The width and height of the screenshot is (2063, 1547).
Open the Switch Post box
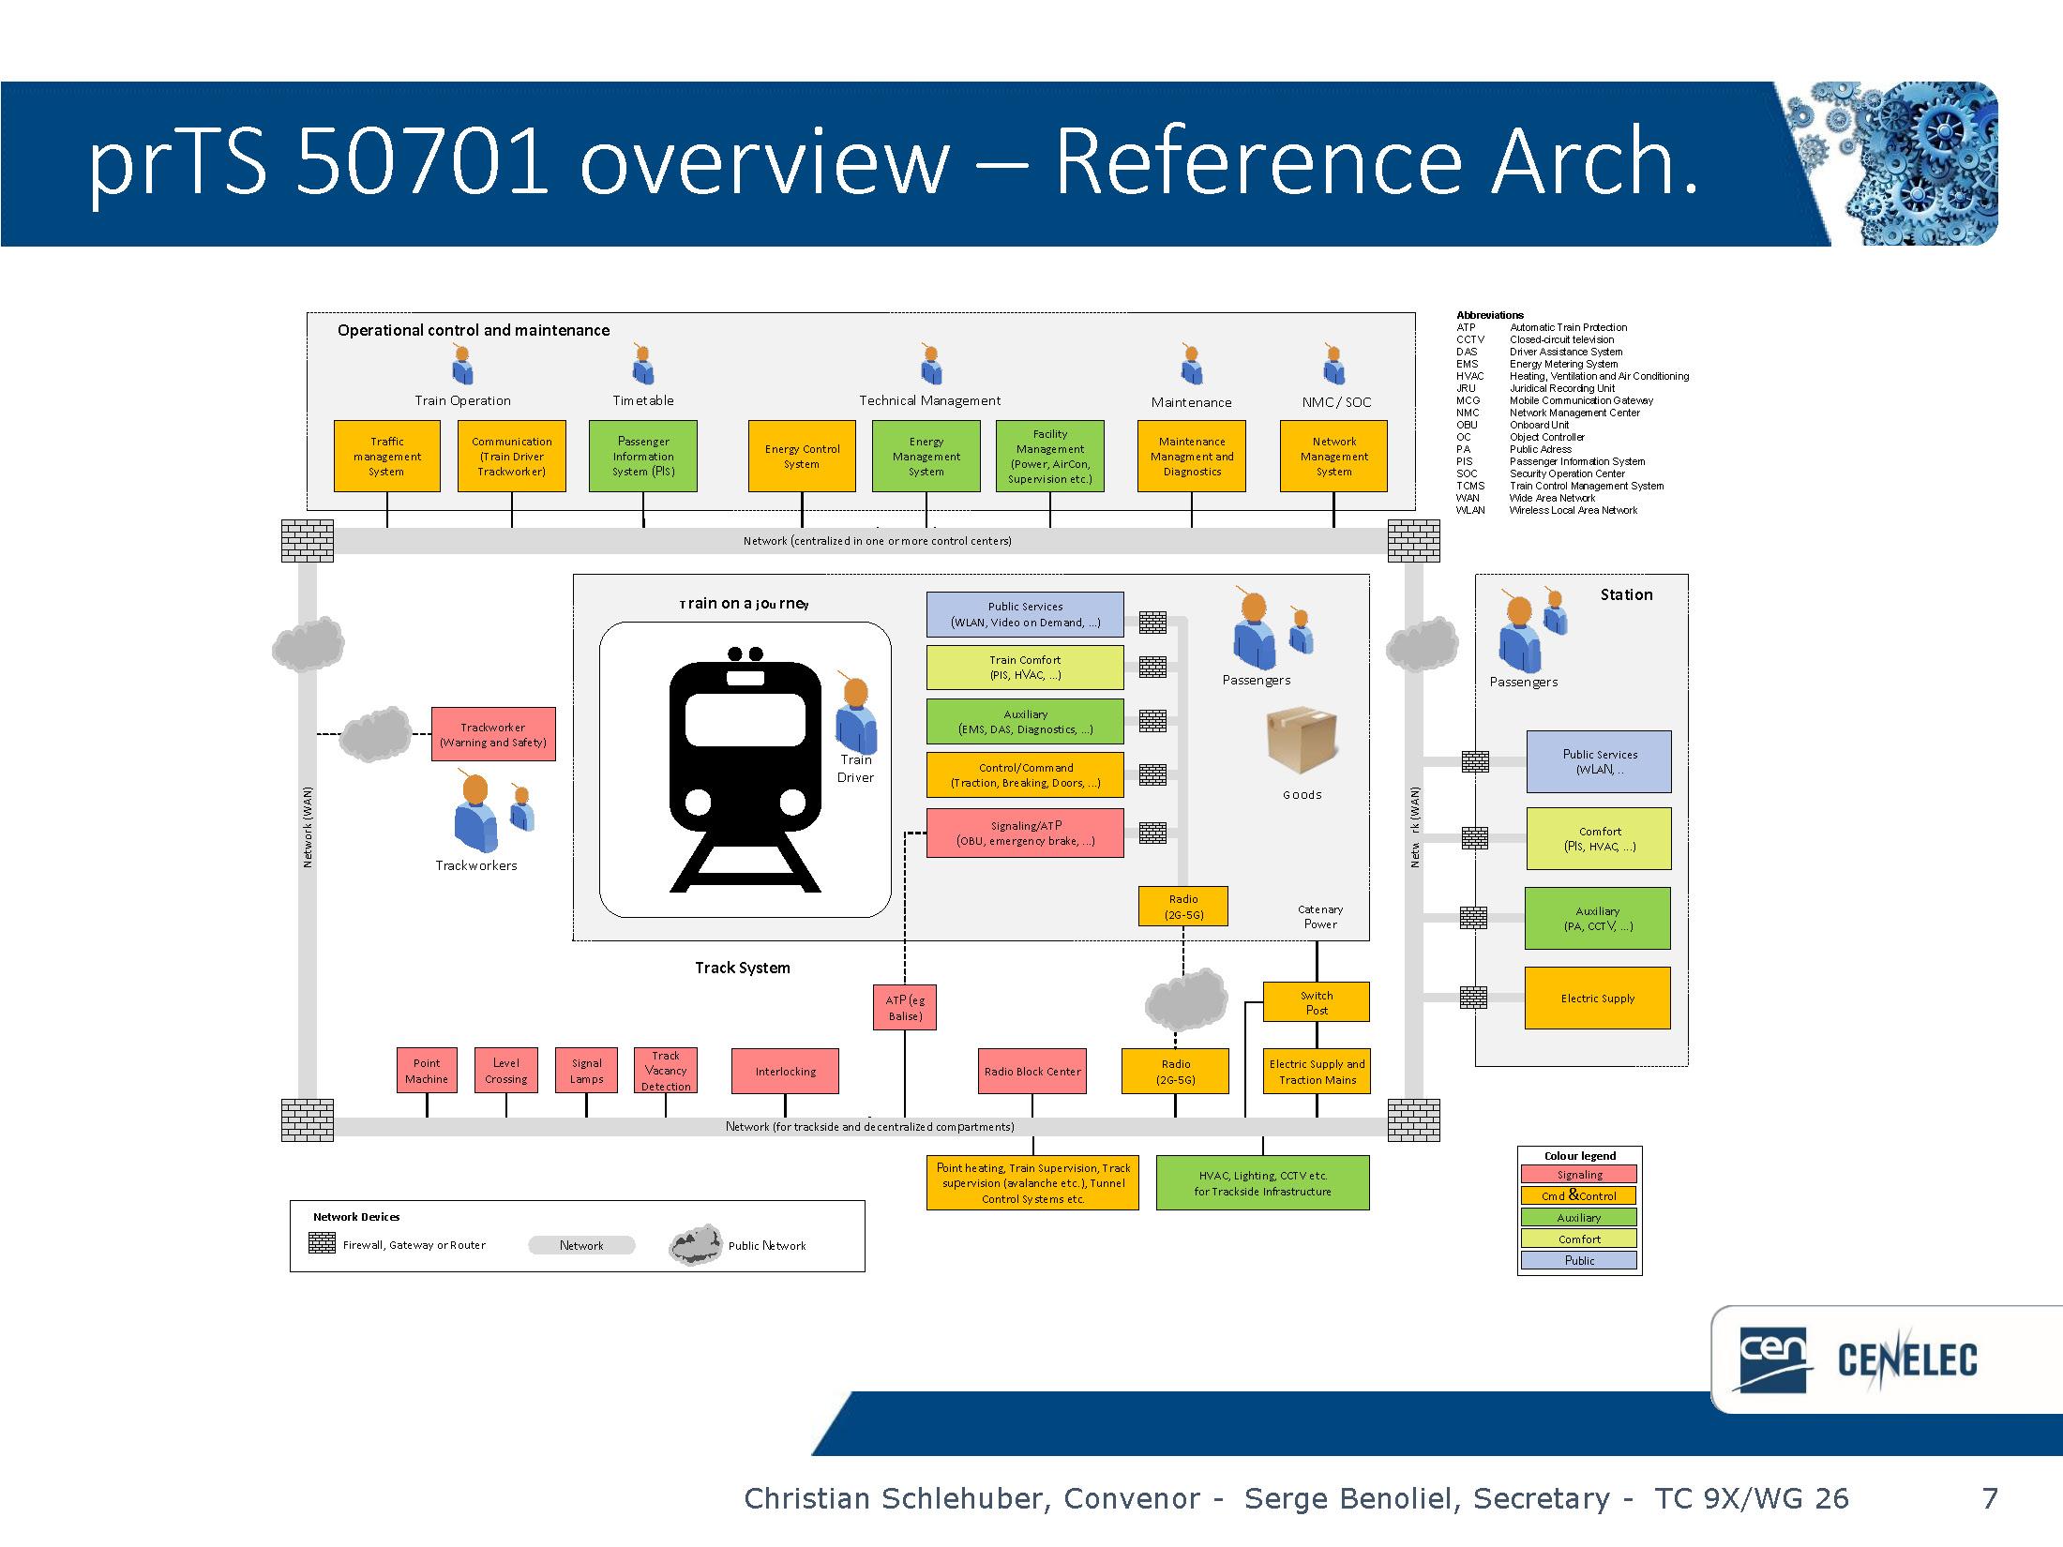1317,1002
